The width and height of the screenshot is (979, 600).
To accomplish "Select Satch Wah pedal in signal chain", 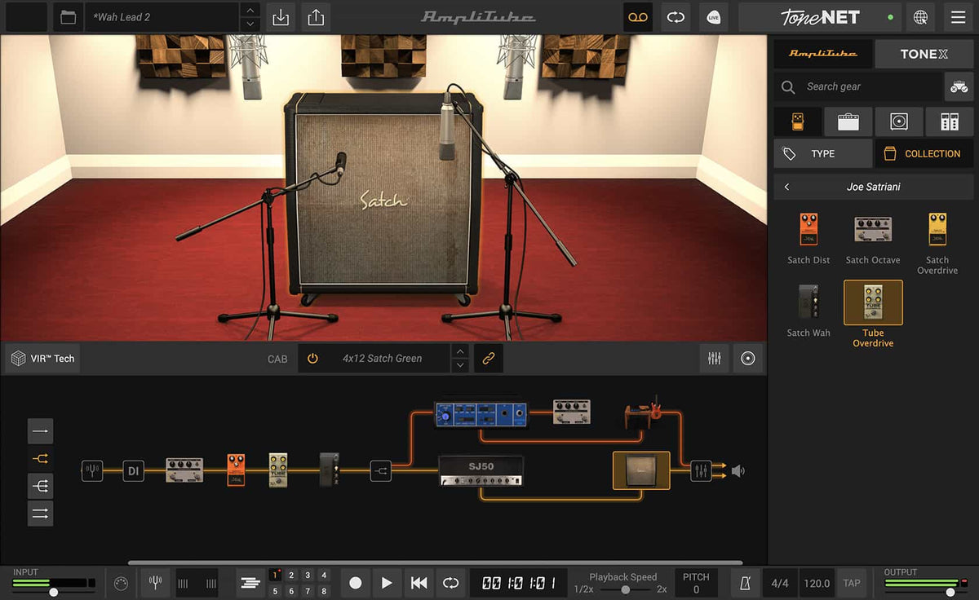I will [329, 470].
